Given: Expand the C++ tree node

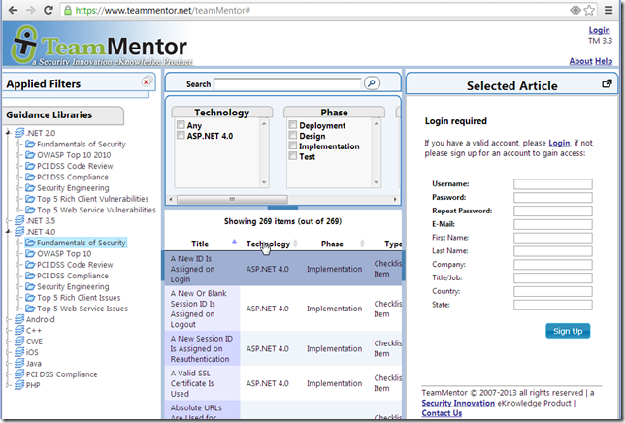Looking at the screenshot, I should coord(9,330).
